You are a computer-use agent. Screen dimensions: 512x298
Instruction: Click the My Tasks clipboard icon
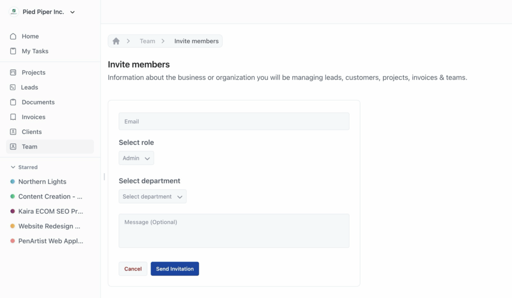pos(13,51)
